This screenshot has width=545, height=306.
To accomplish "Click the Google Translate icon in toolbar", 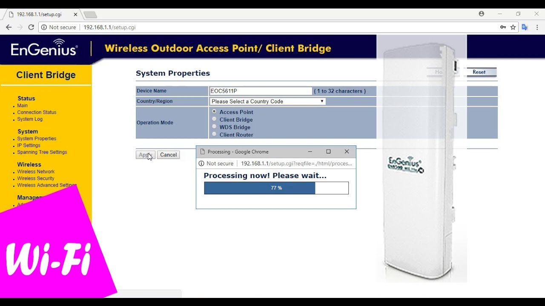I will (525, 27).
